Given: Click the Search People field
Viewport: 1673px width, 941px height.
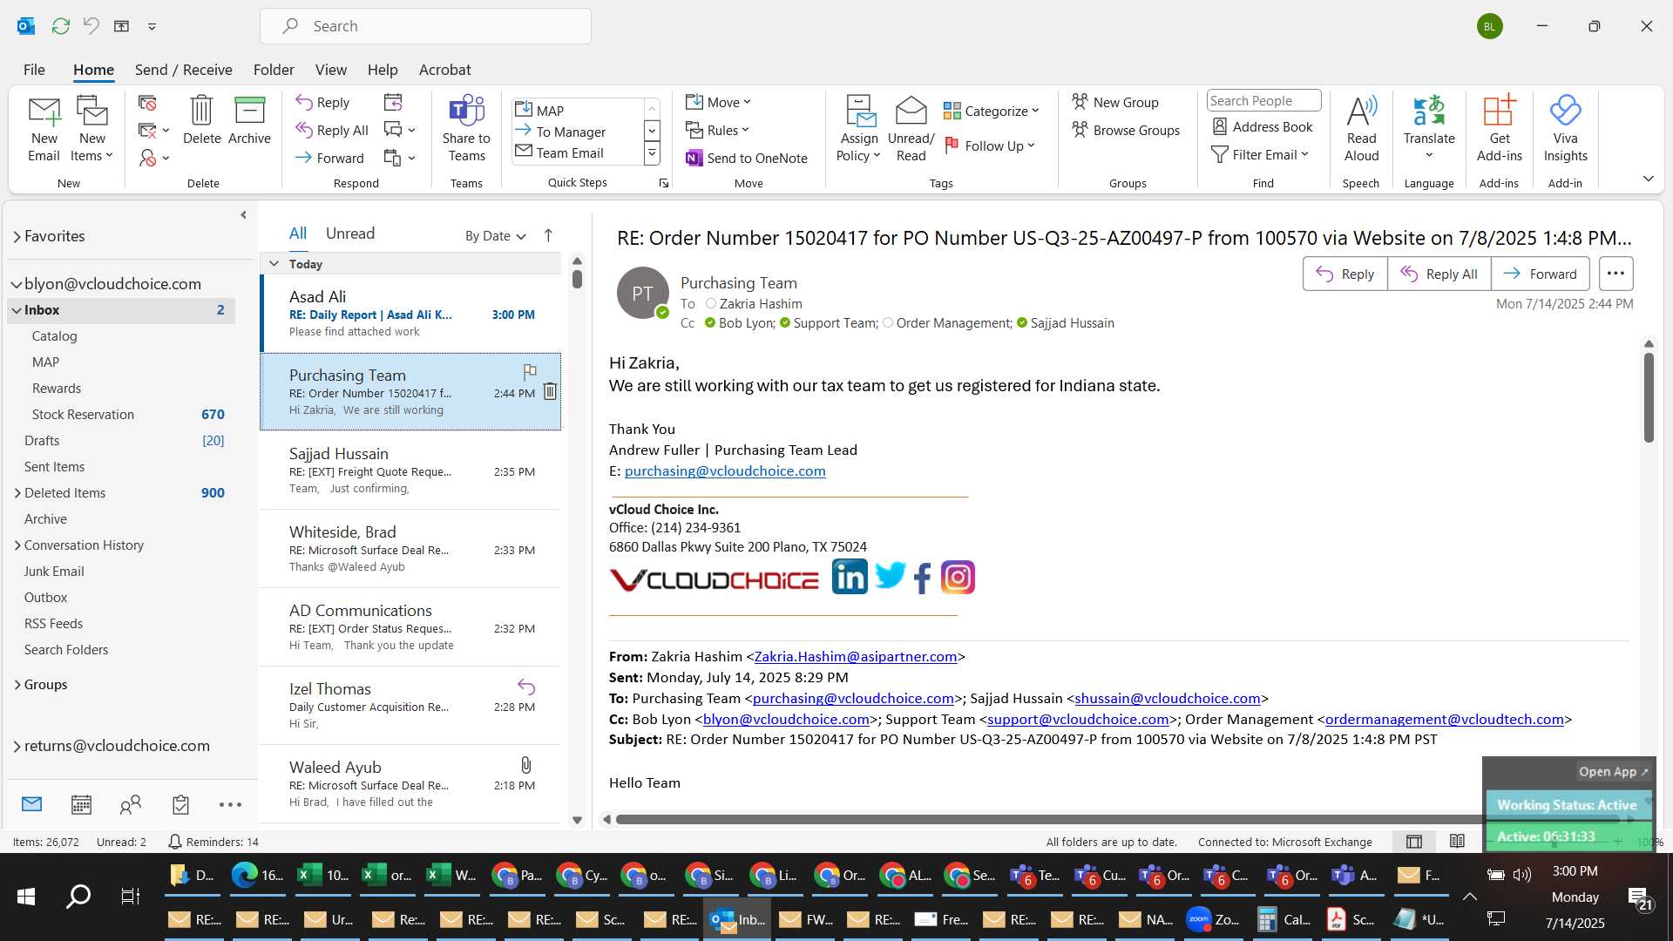Looking at the screenshot, I should click(x=1263, y=101).
